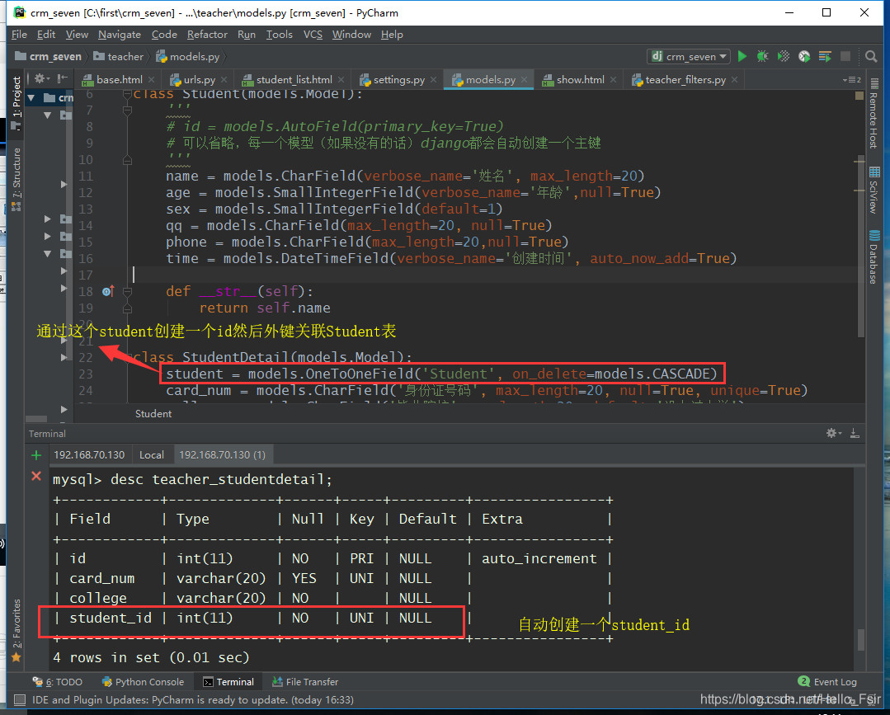Toggle the 1: Project tool window

point(16,103)
